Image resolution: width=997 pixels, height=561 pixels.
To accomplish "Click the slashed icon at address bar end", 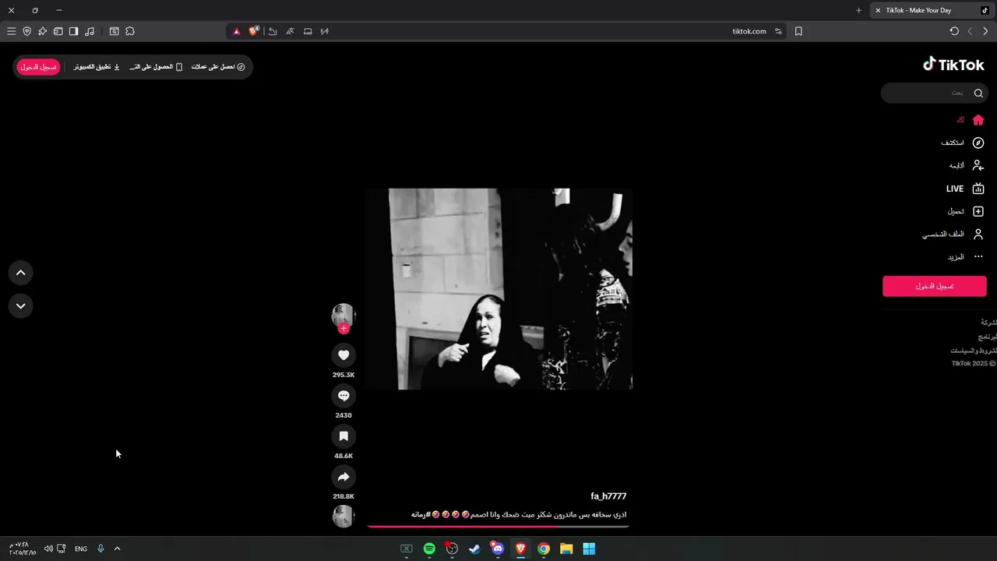I will 325,31.
